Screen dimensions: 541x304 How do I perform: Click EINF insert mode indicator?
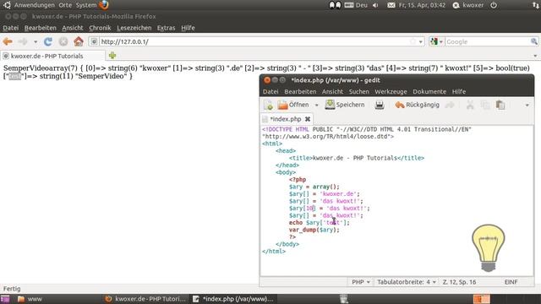tap(511, 282)
